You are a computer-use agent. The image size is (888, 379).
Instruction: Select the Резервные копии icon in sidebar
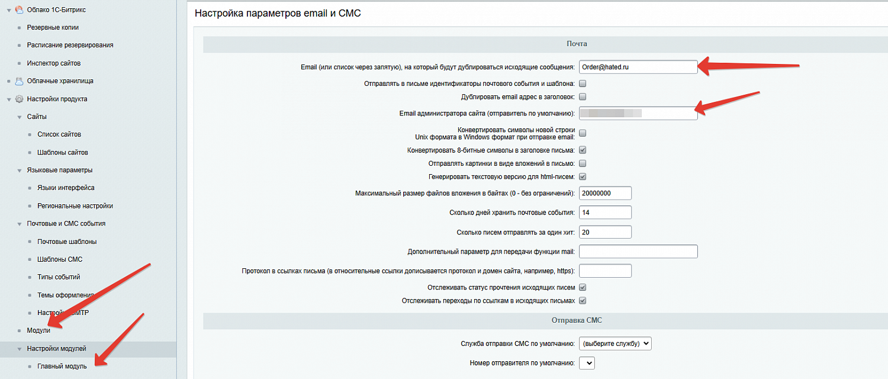coord(21,27)
